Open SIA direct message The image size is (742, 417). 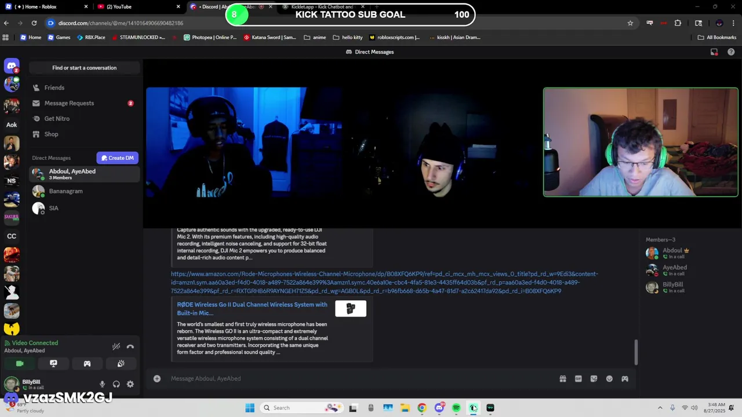pyautogui.click(x=84, y=208)
